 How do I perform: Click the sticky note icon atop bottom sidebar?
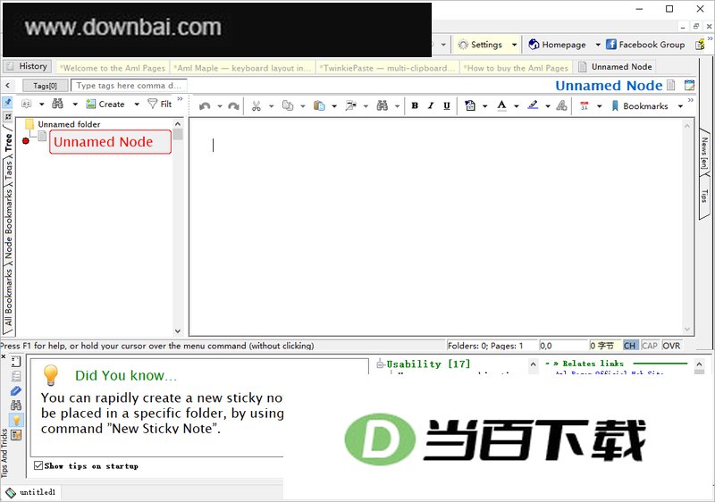click(16, 362)
